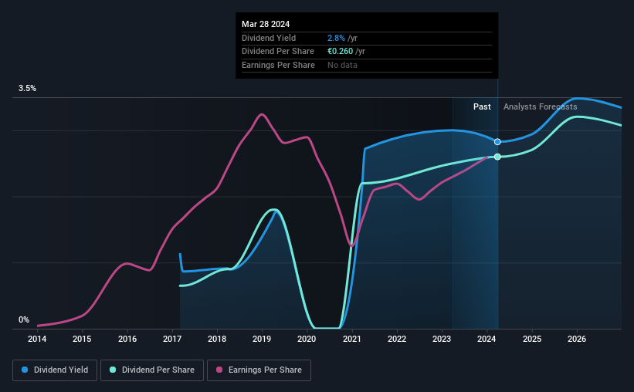Toggle the Dividend Yield legend button

click(x=55, y=370)
